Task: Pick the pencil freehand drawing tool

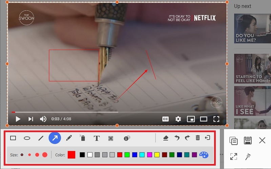Action: 69,138
